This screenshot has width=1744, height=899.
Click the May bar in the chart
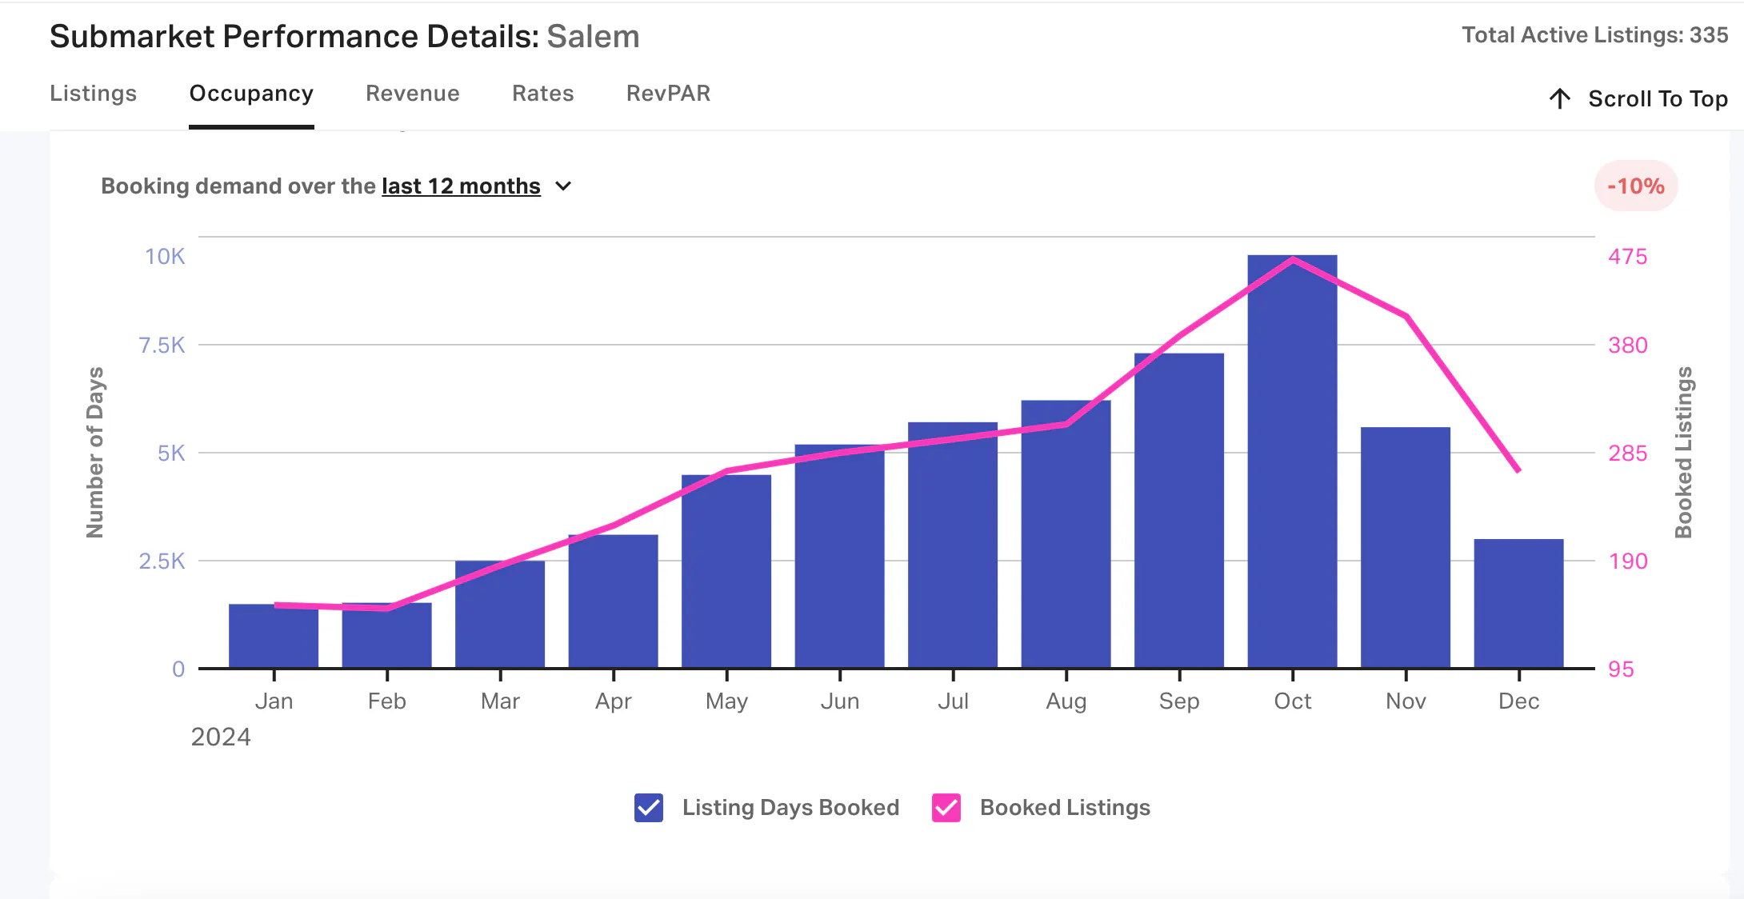[x=726, y=571]
